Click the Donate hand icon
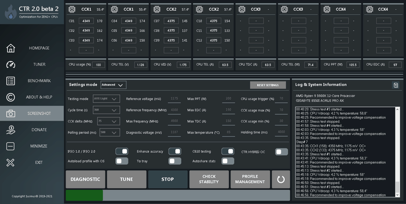This screenshot has width=406, height=204. click(10, 130)
